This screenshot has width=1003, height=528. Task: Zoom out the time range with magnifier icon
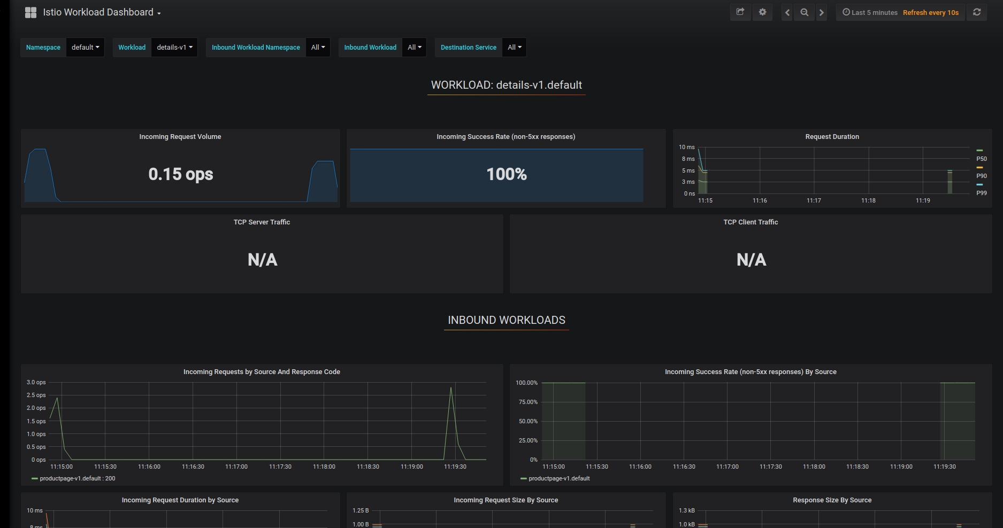point(804,12)
